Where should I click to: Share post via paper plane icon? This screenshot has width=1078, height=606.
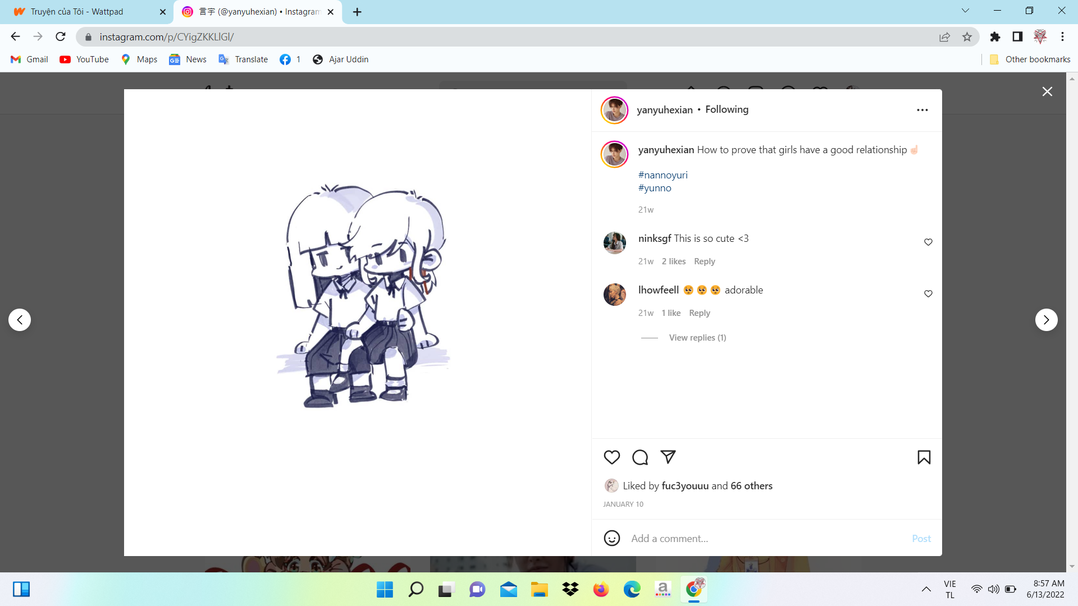[668, 457]
